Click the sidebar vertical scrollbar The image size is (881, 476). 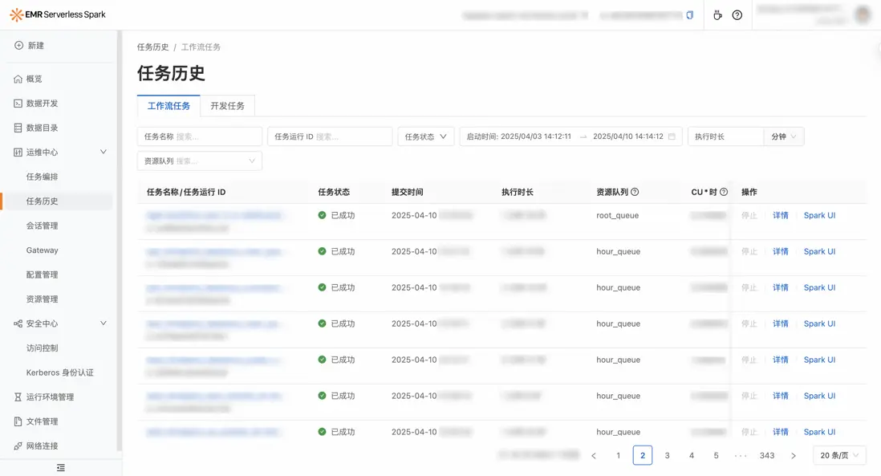(x=119, y=241)
